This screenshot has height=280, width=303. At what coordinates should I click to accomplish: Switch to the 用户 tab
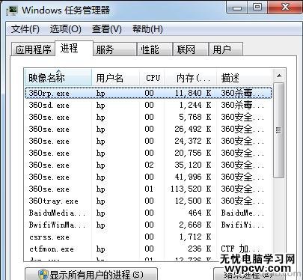click(225, 49)
